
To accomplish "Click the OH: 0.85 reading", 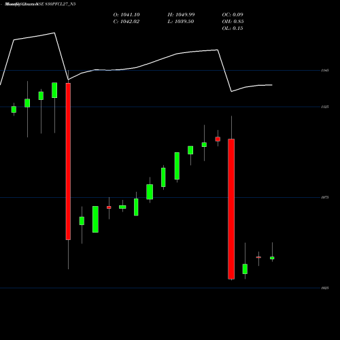I will pyautogui.click(x=233, y=22).
